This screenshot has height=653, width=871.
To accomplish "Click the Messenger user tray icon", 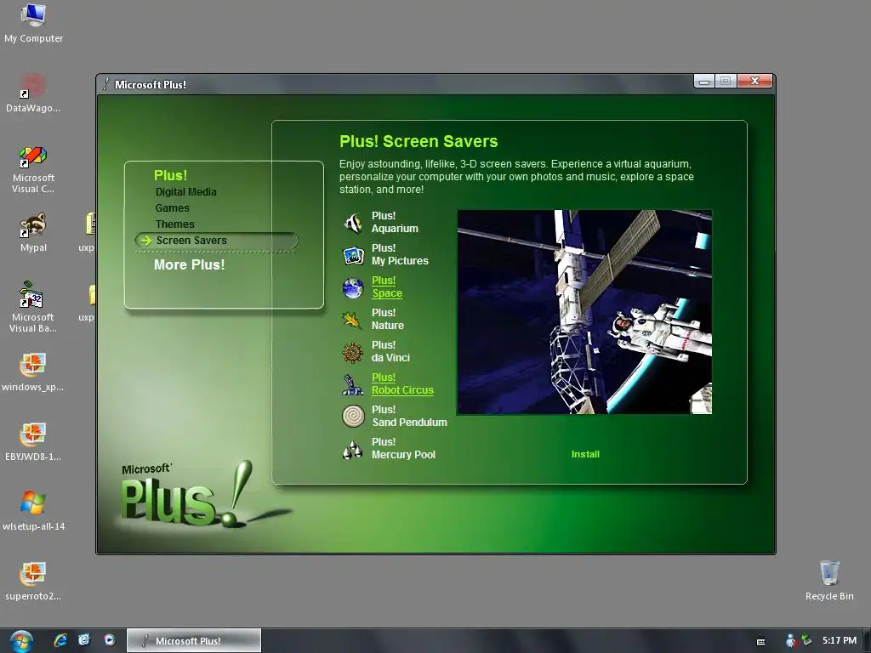I will 790,641.
